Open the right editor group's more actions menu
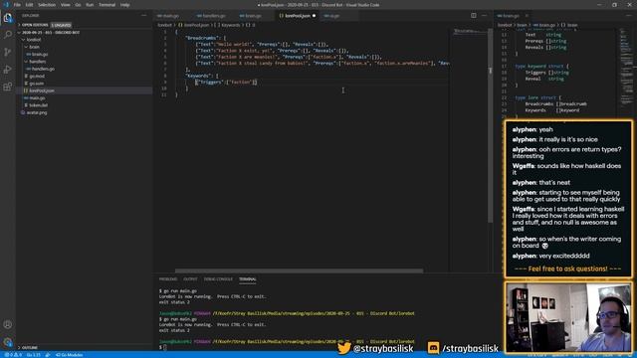 click(629, 16)
